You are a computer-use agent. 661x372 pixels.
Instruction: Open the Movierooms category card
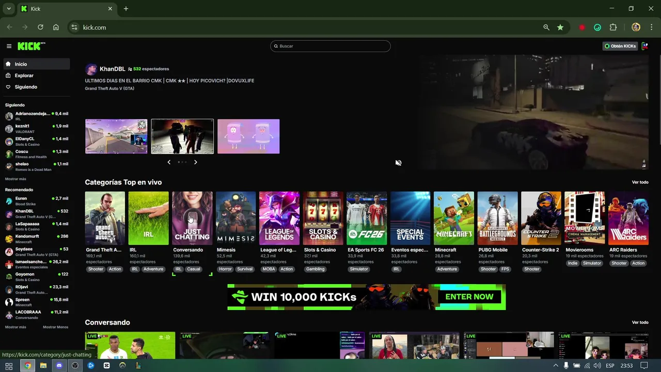585,218
